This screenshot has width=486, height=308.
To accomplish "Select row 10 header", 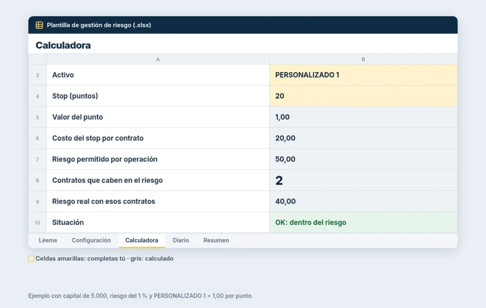I will 37,223.
